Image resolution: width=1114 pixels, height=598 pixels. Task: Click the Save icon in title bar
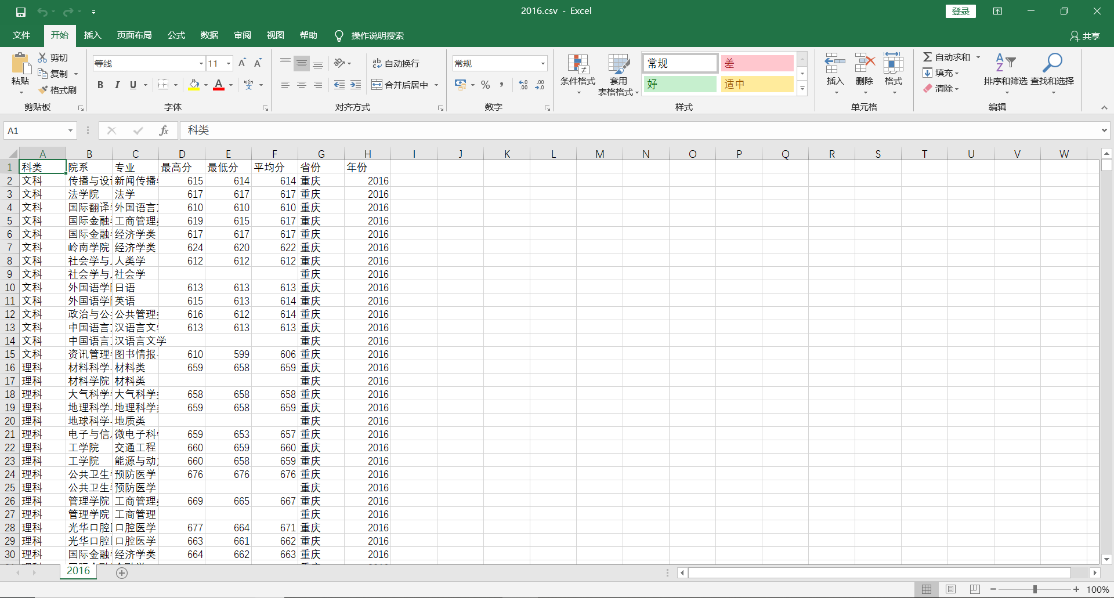pos(21,11)
